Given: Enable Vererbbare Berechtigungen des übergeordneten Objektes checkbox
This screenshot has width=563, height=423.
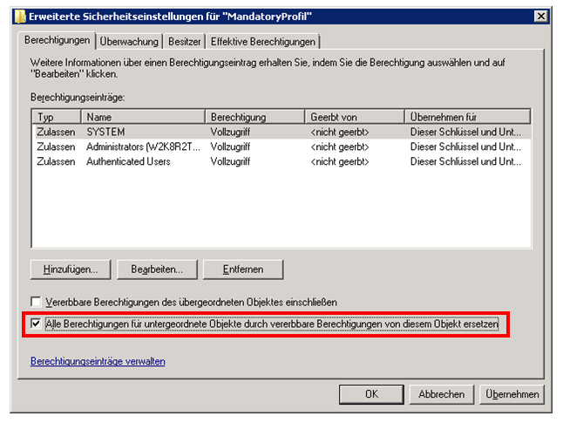Looking at the screenshot, I should click(36, 302).
